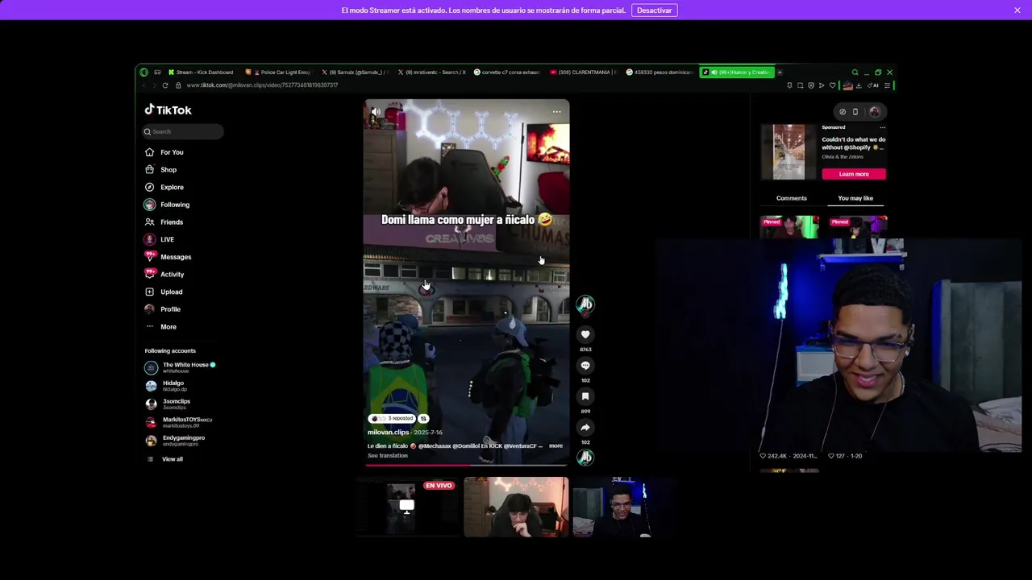1032x580 pixels.
Task: Like the video with heart icon
Action: [x=585, y=334]
